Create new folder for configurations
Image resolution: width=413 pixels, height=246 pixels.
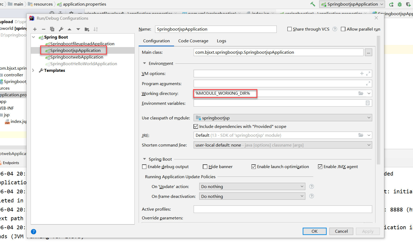click(x=87, y=29)
